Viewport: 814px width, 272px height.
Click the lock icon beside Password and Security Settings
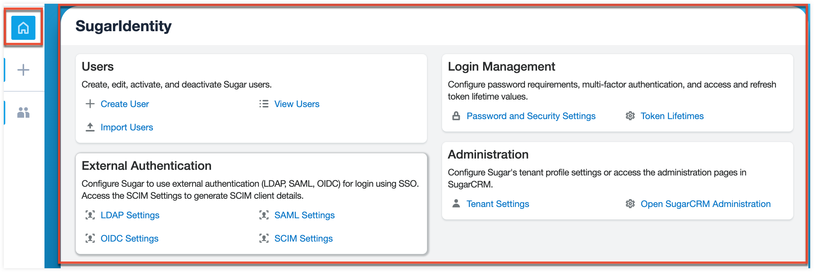pos(456,116)
